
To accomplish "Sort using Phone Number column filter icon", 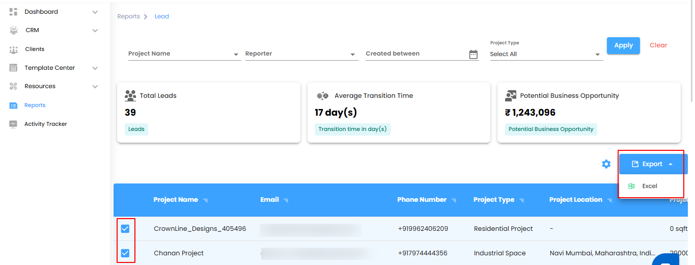I will pyautogui.click(x=454, y=200).
